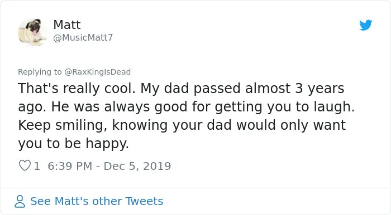Image resolution: width=391 pixels, height=215 pixels.
Task: Click the divider line above the footer
Action: tap(195, 188)
